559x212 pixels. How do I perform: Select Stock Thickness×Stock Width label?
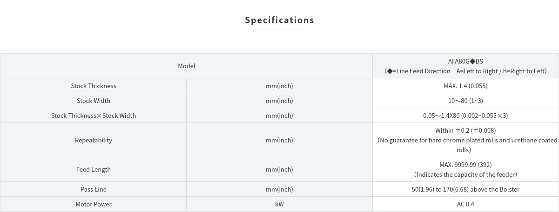coord(94,116)
